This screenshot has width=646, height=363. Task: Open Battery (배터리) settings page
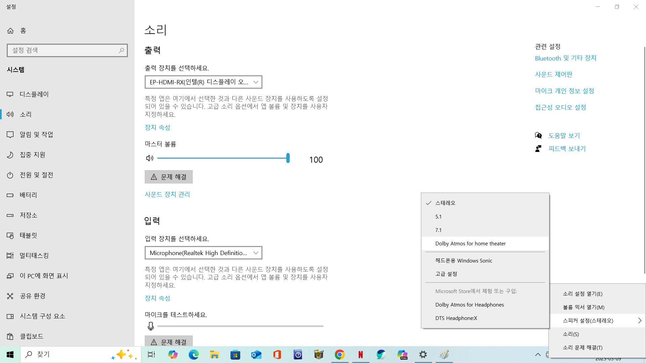click(x=28, y=195)
